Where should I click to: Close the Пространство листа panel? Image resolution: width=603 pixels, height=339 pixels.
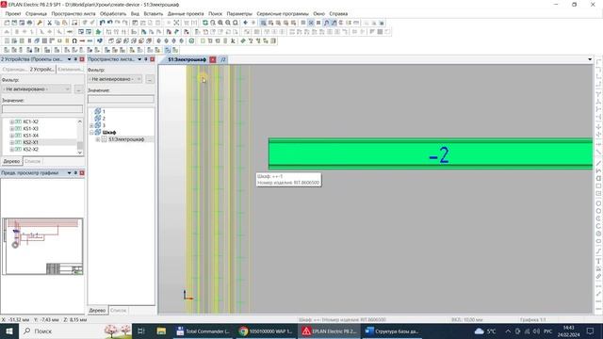[x=153, y=59]
